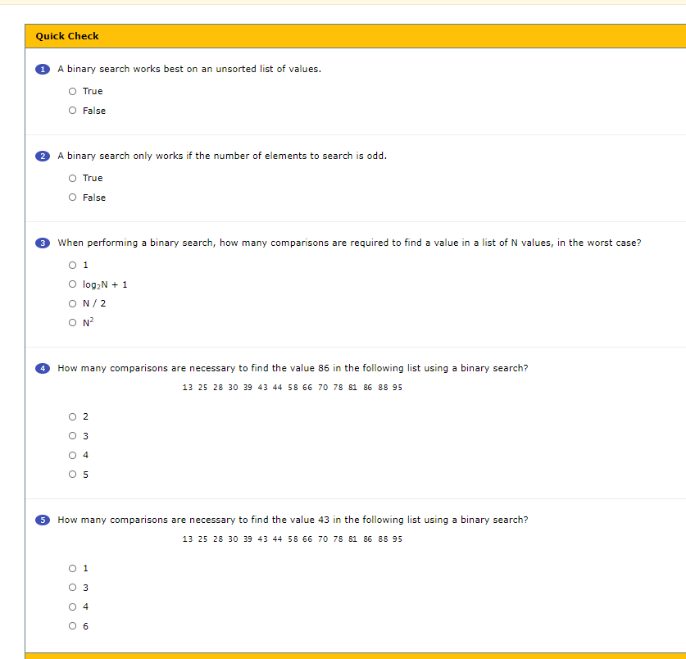Select True for question 1
This screenshot has height=659, width=686.
pyautogui.click(x=72, y=91)
